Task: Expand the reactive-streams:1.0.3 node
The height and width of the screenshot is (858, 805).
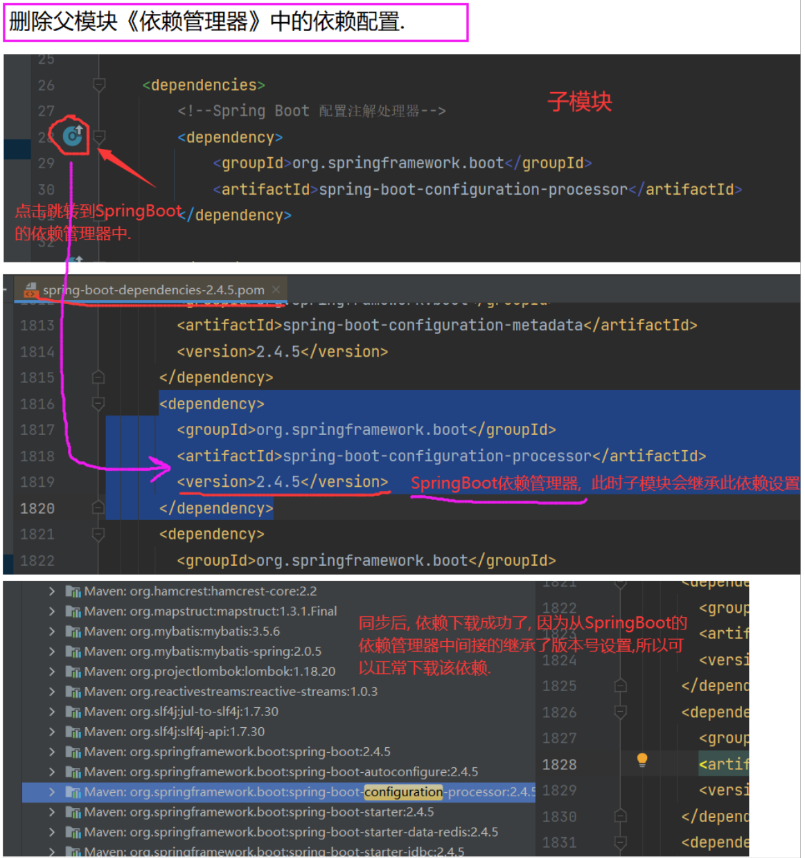Action: 52,692
